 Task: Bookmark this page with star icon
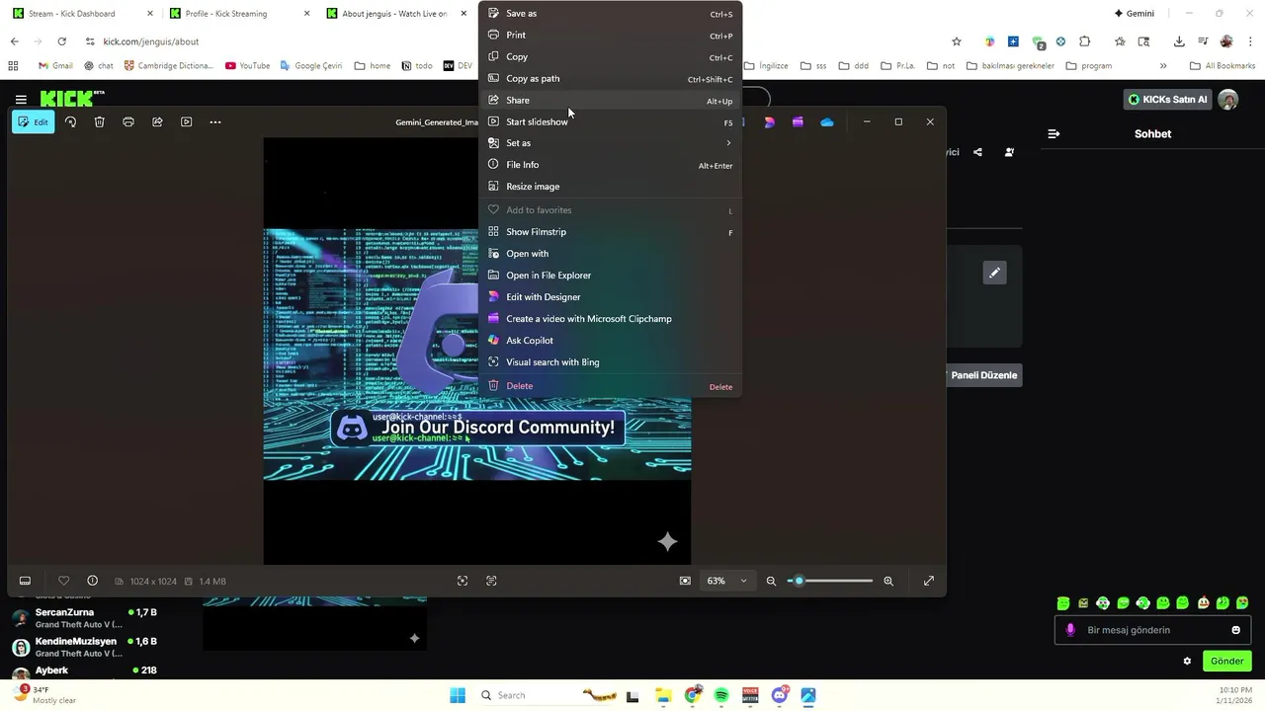[956, 41]
